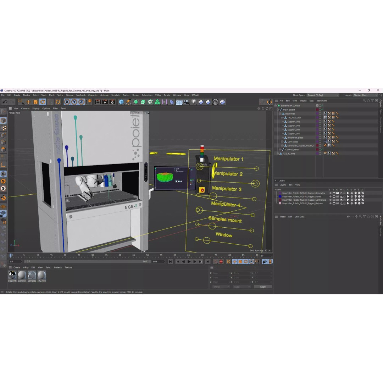The width and height of the screenshot is (383, 383).
Task: Select the Live Selection tool
Action: coord(21,102)
